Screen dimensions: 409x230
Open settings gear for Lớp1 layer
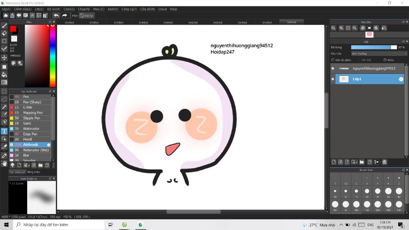coord(401,79)
